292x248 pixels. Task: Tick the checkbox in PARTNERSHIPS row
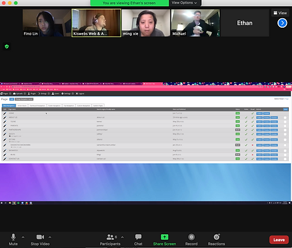(x=285, y=130)
